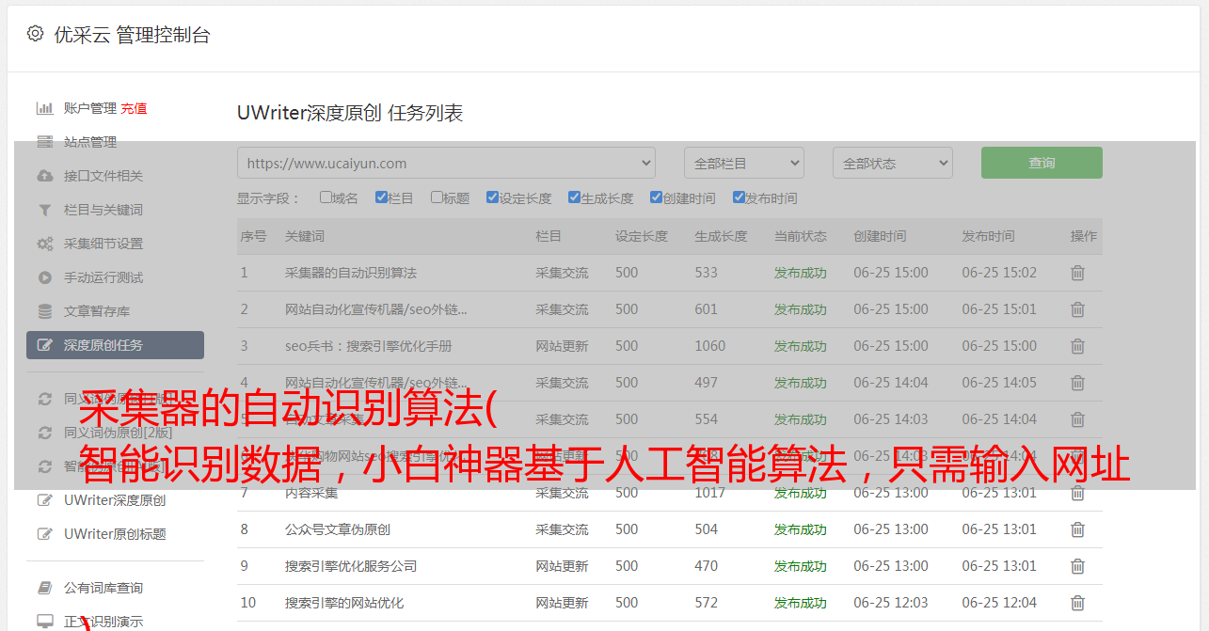Click generated length value 601
This screenshot has width=1209, height=631.
pyautogui.click(x=707, y=309)
